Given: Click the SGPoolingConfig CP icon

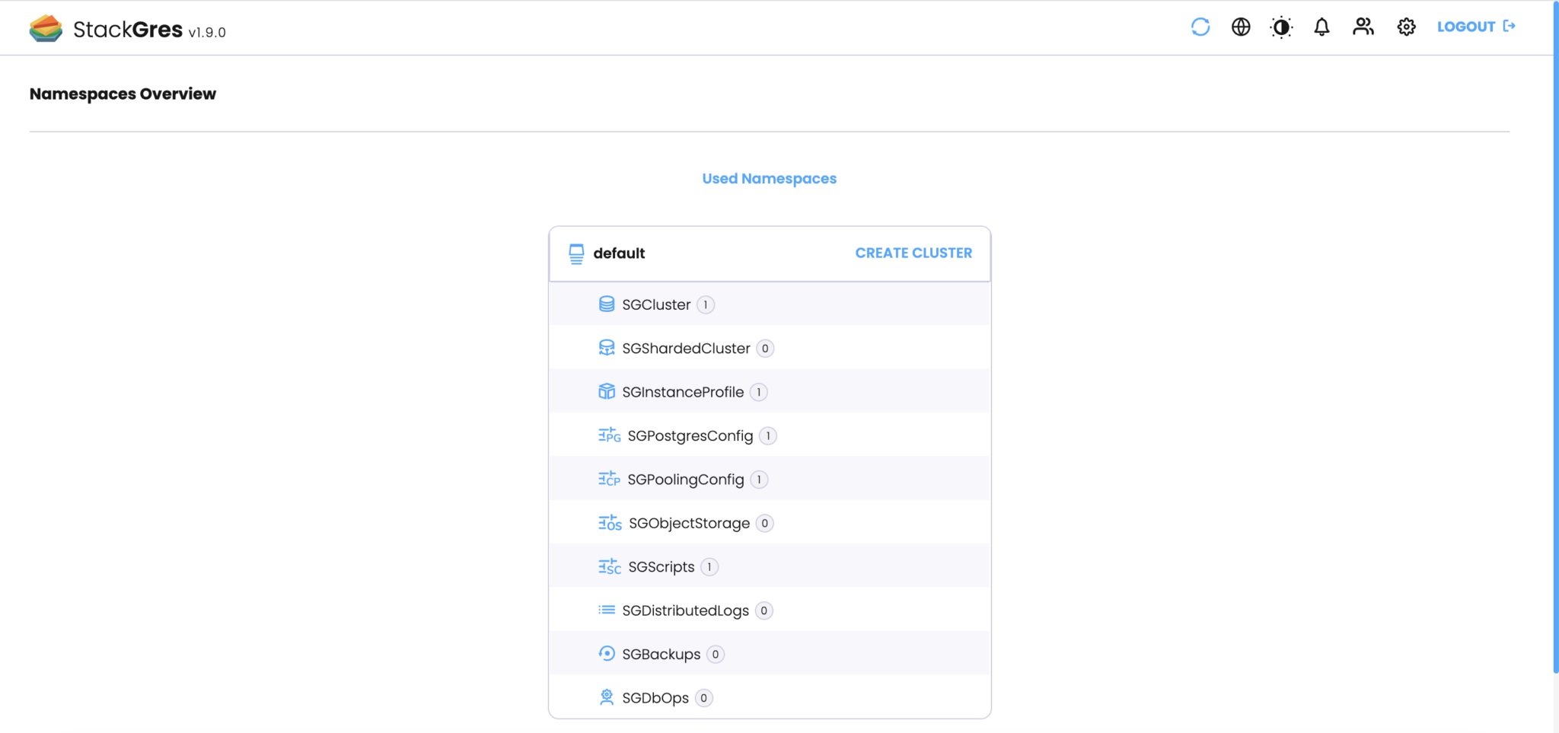Looking at the screenshot, I should click(610, 479).
